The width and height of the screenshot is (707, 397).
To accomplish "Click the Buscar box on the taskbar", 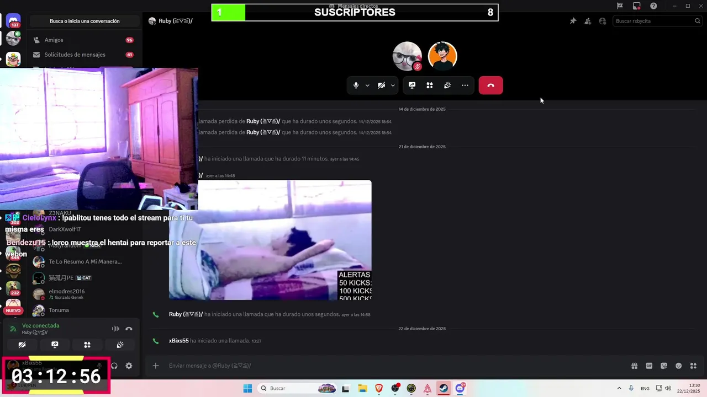I will click(297, 388).
